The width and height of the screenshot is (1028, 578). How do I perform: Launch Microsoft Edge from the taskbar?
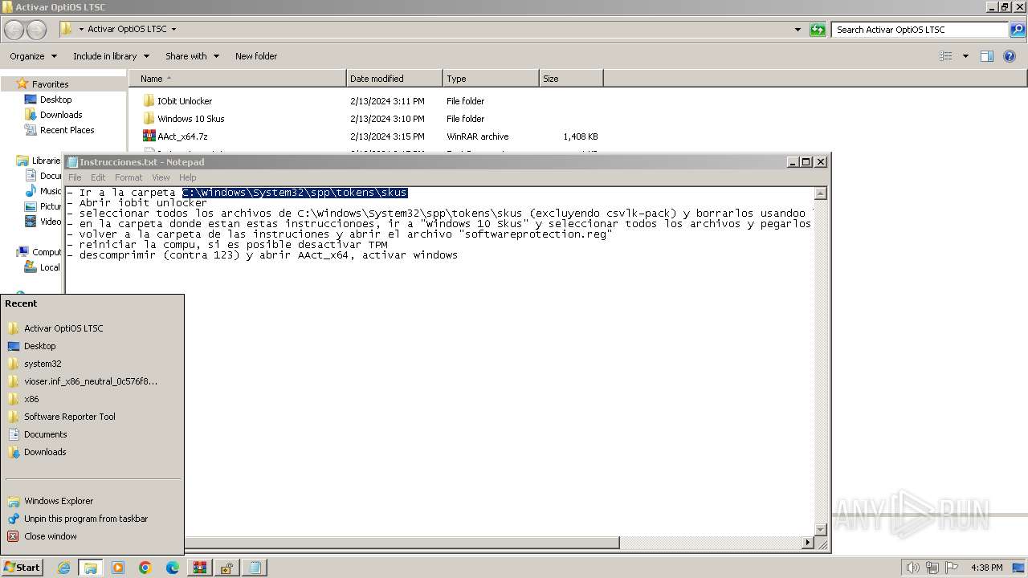tap(173, 568)
